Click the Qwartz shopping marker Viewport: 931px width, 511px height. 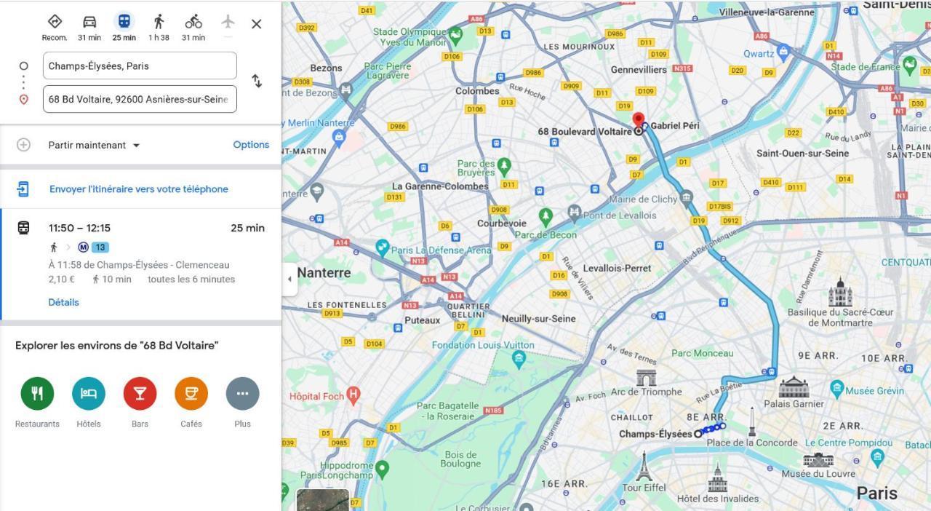point(783,52)
